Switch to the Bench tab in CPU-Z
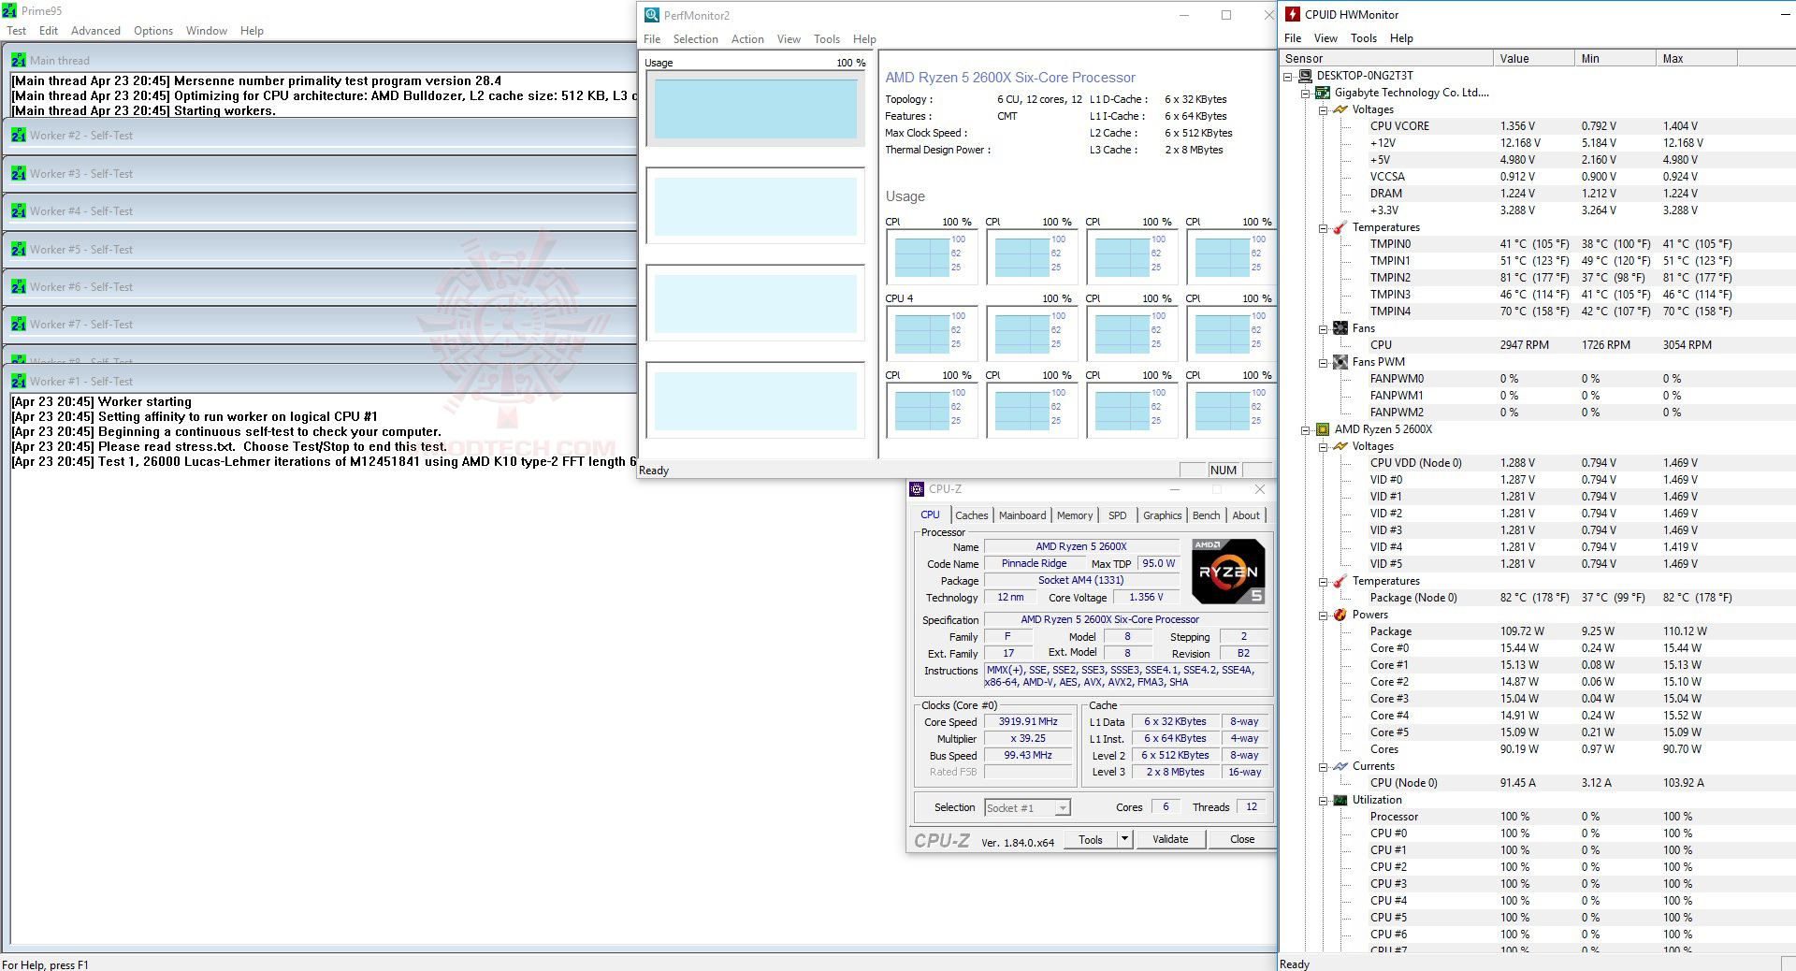 pos(1207,515)
